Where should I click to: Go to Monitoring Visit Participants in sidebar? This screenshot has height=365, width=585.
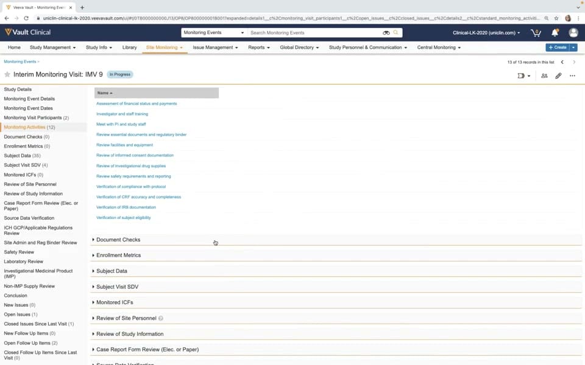[x=36, y=117]
